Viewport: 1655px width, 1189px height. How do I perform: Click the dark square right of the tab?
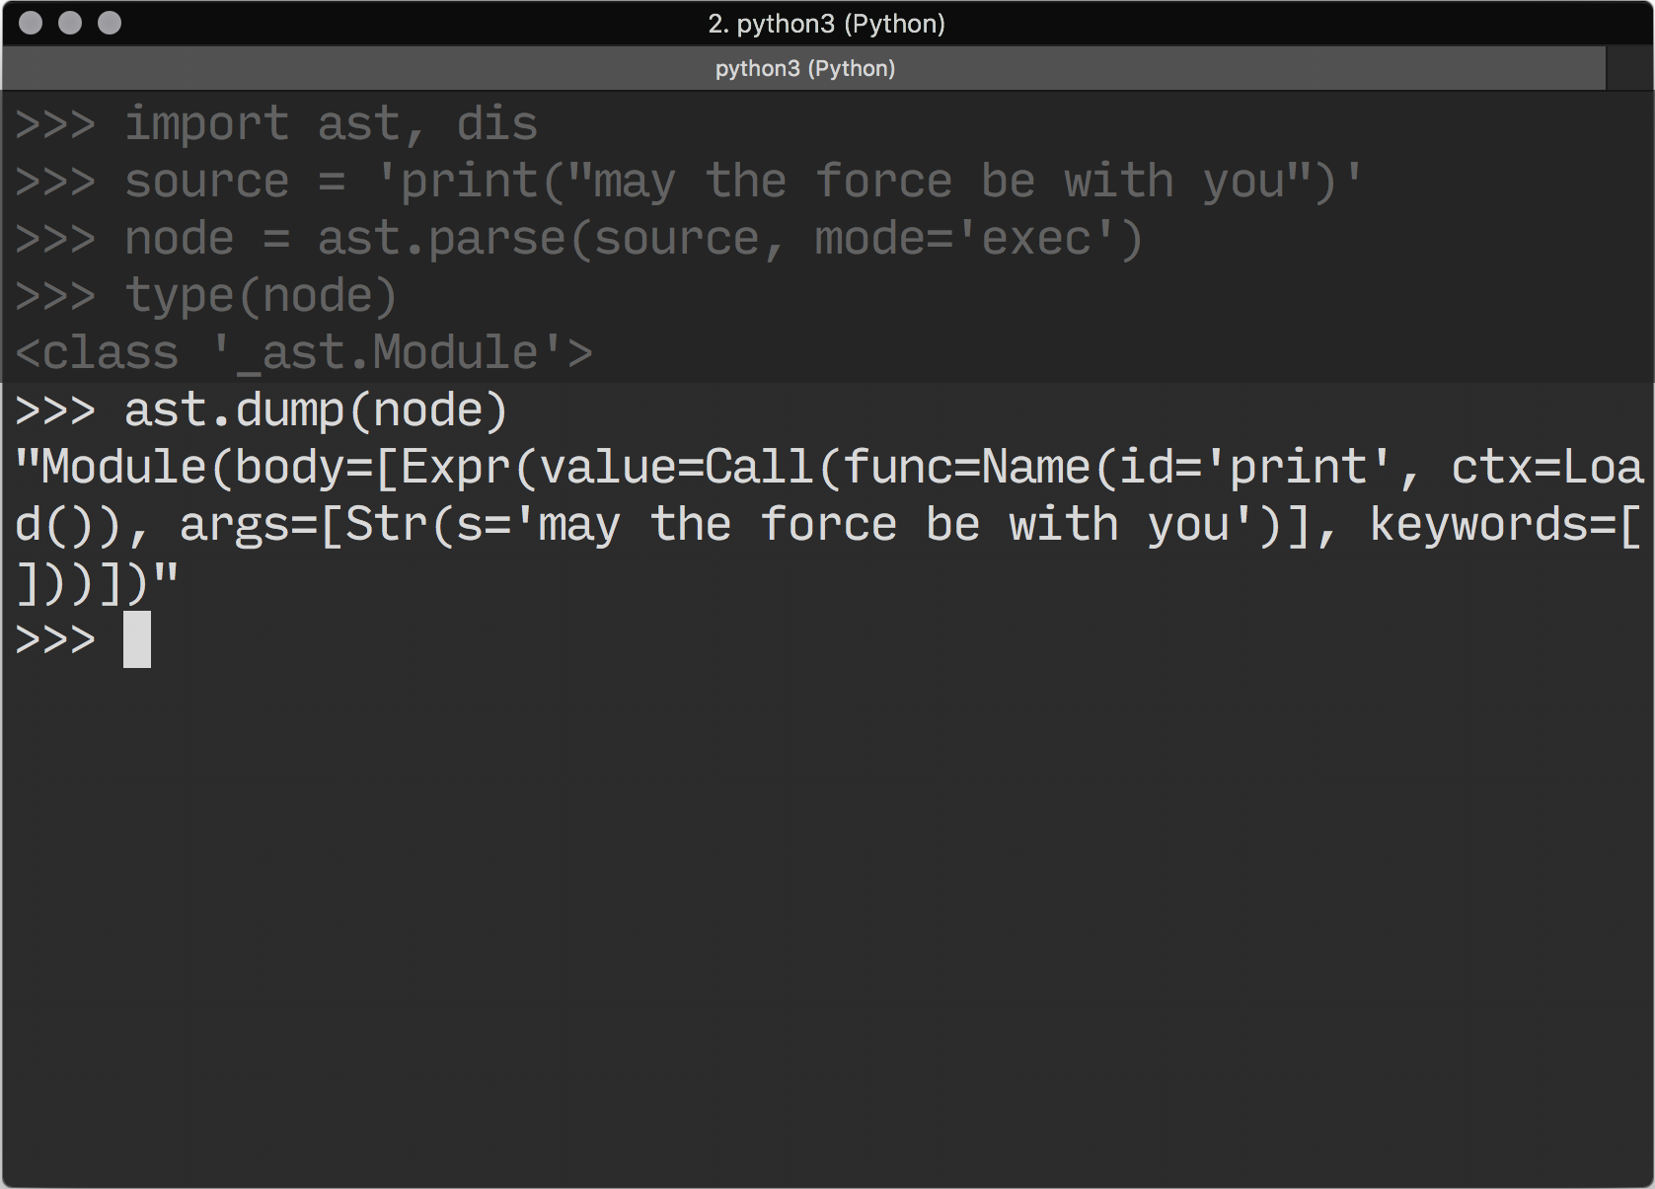point(1628,68)
